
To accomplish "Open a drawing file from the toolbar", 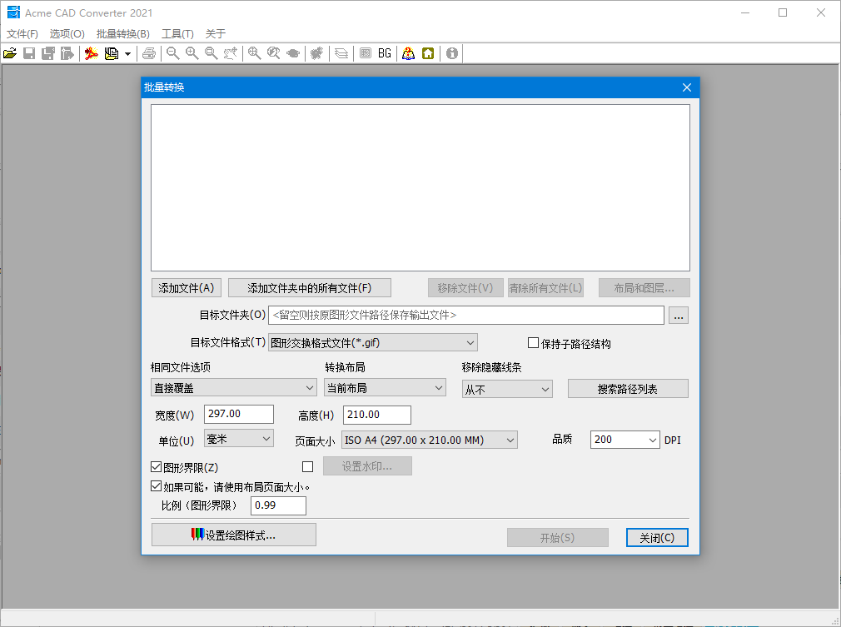I will coord(10,53).
